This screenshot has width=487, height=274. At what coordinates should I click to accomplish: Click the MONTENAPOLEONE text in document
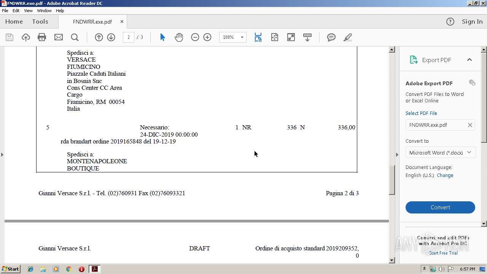click(97, 161)
